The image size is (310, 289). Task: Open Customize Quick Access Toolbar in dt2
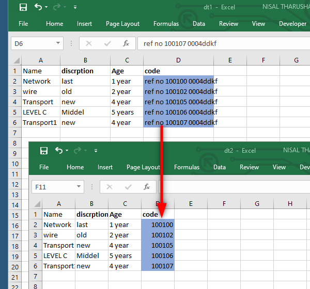tap(96, 151)
